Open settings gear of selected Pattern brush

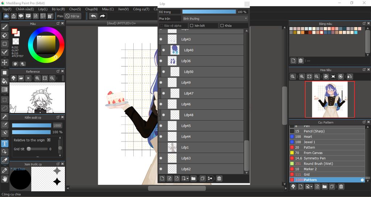(362, 180)
